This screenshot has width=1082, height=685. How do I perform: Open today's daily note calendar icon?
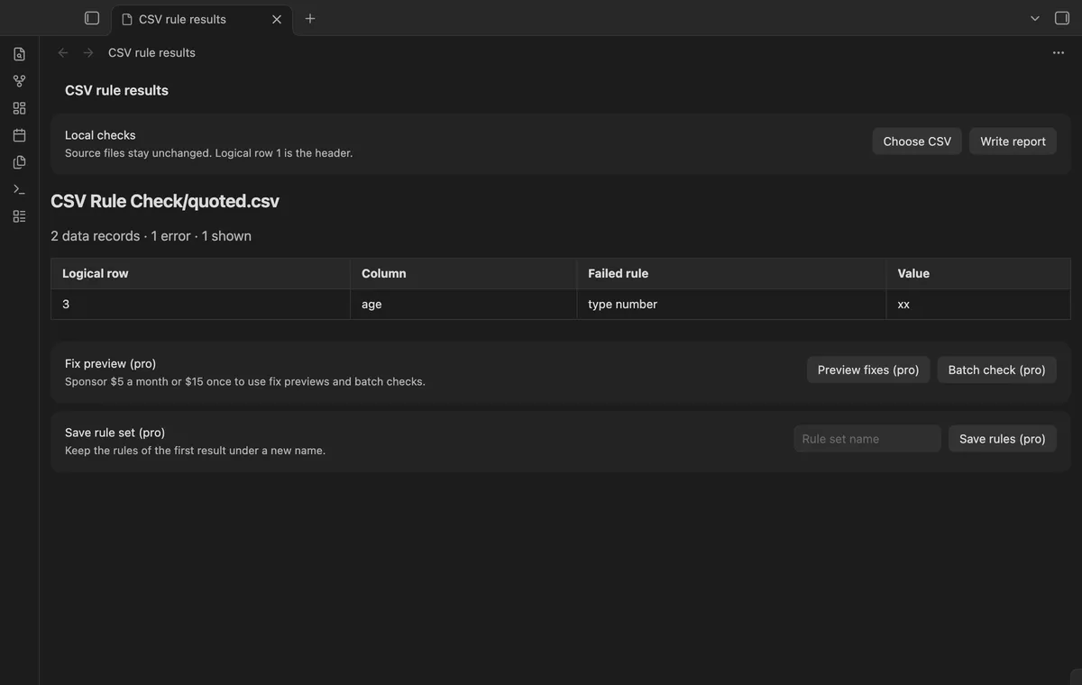(x=19, y=135)
